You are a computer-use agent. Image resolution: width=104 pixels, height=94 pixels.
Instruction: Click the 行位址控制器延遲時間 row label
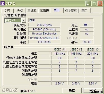point(21,58)
